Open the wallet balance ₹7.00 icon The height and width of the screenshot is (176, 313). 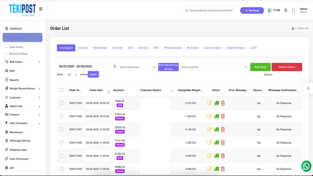(270, 11)
